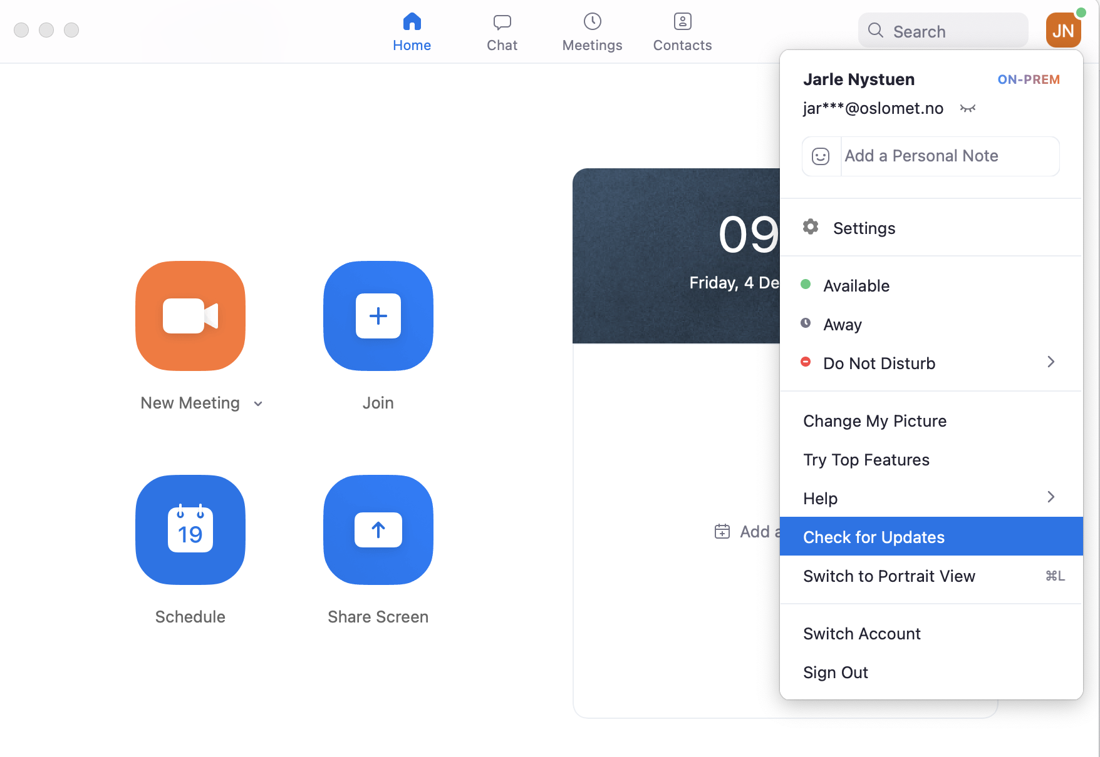The image size is (1100, 757).
Task: Select Check for Updates
Action: [x=931, y=536]
